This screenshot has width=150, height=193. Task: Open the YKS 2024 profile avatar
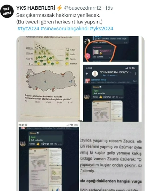click(7, 11)
